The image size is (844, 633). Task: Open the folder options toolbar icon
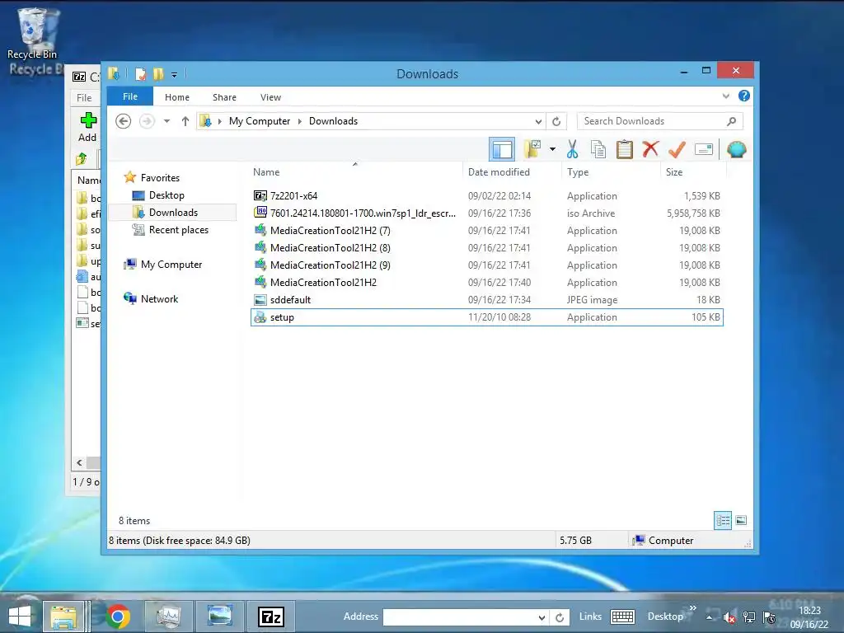pos(532,149)
